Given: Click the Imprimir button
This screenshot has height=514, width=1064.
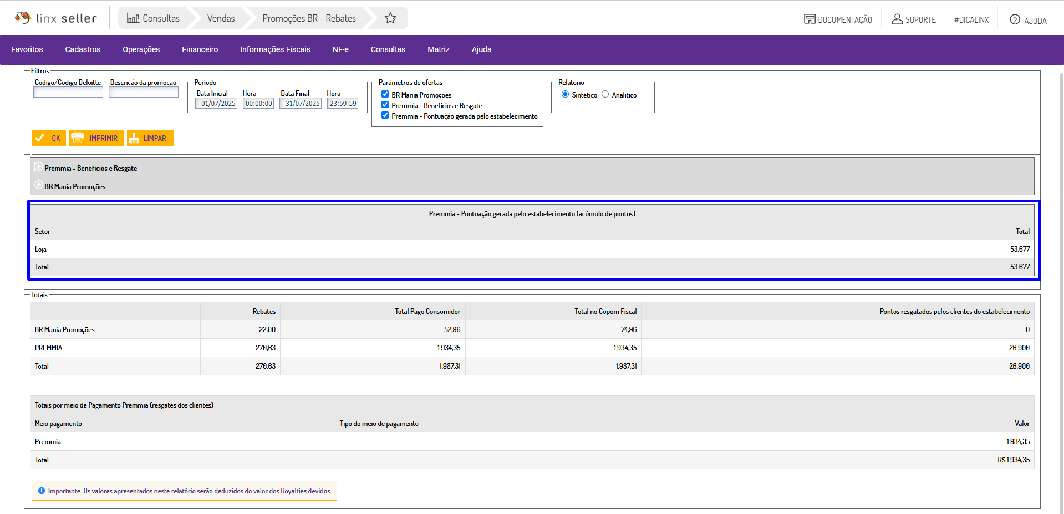Looking at the screenshot, I should [x=96, y=138].
